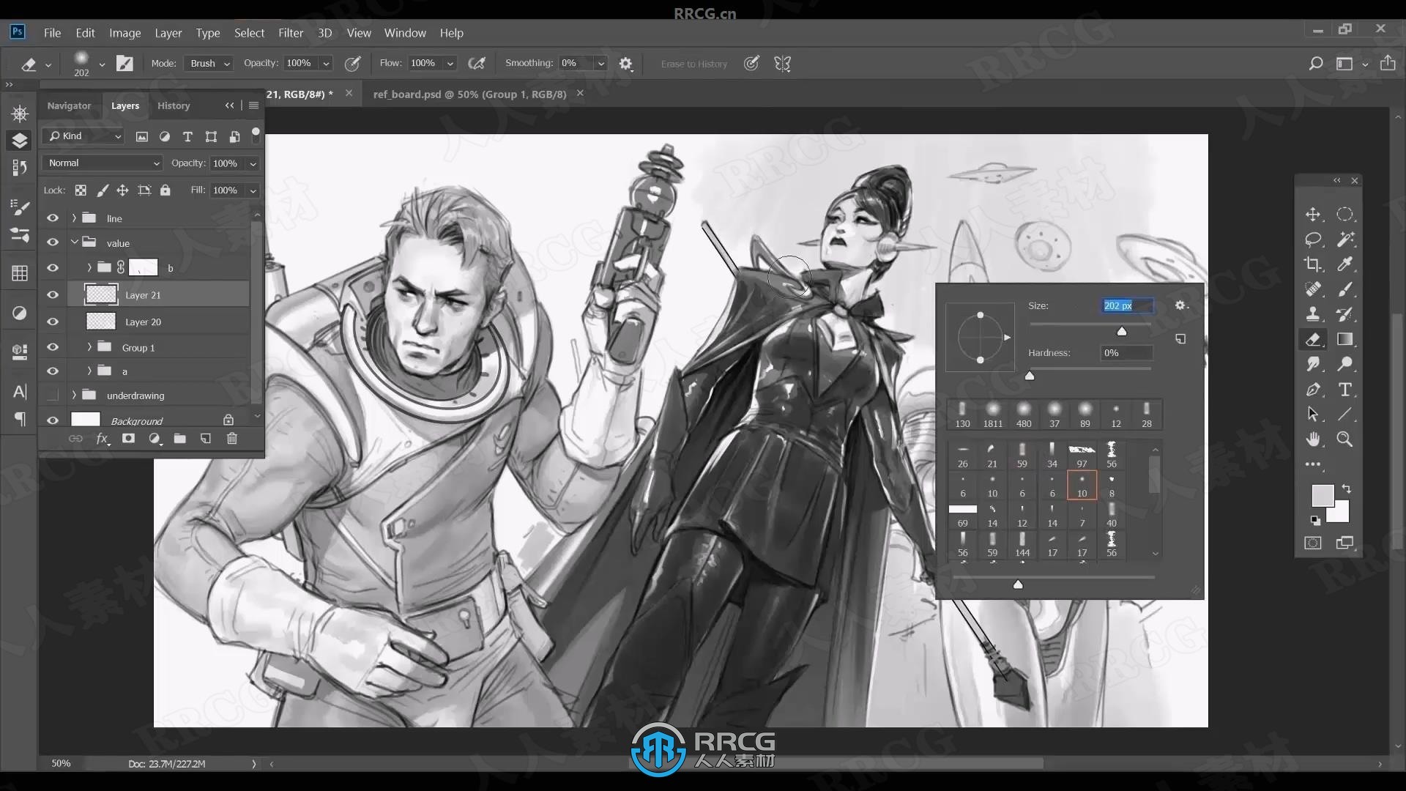This screenshot has width=1406, height=791.
Task: Click the Hardness value field
Action: (1128, 353)
